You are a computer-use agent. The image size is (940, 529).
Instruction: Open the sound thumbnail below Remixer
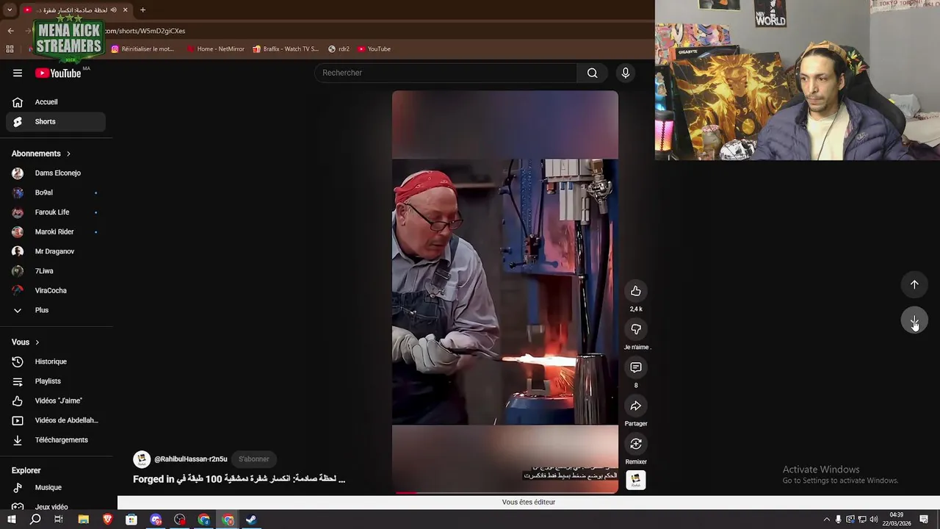[636, 481]
